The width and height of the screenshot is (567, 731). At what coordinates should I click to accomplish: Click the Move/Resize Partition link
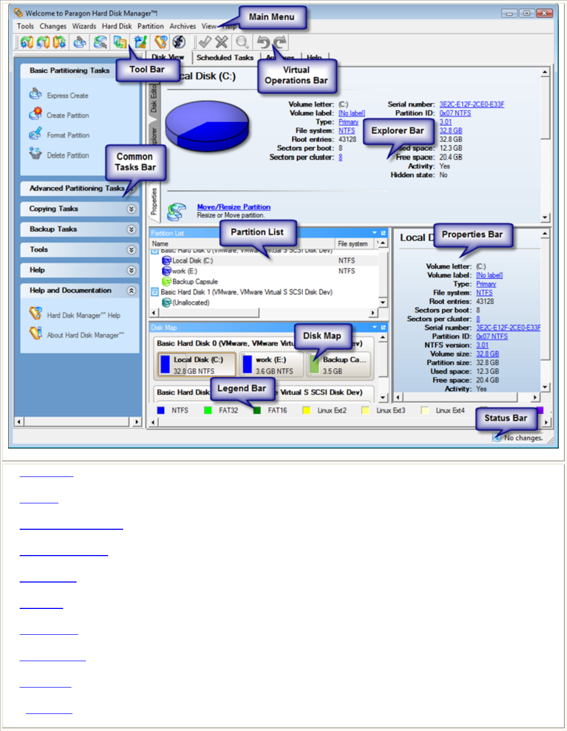click(234, 207)
